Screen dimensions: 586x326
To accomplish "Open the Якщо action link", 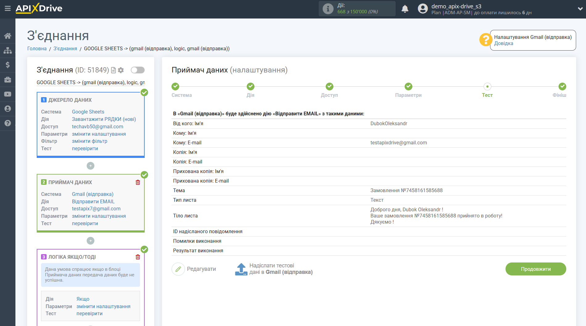I will click(83, 299).
